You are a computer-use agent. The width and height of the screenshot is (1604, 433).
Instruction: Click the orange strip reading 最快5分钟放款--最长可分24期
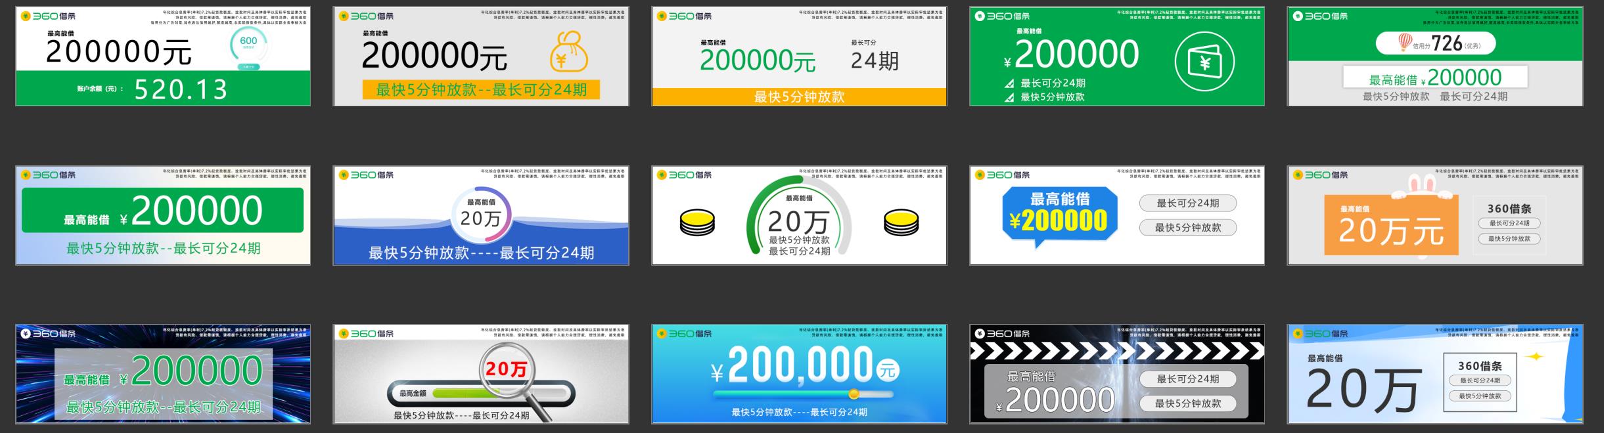pyautogui.click(x=481, y=90)
